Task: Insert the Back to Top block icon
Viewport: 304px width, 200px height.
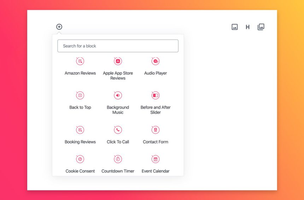Action: pyautogui.click(x=80, y=96)
